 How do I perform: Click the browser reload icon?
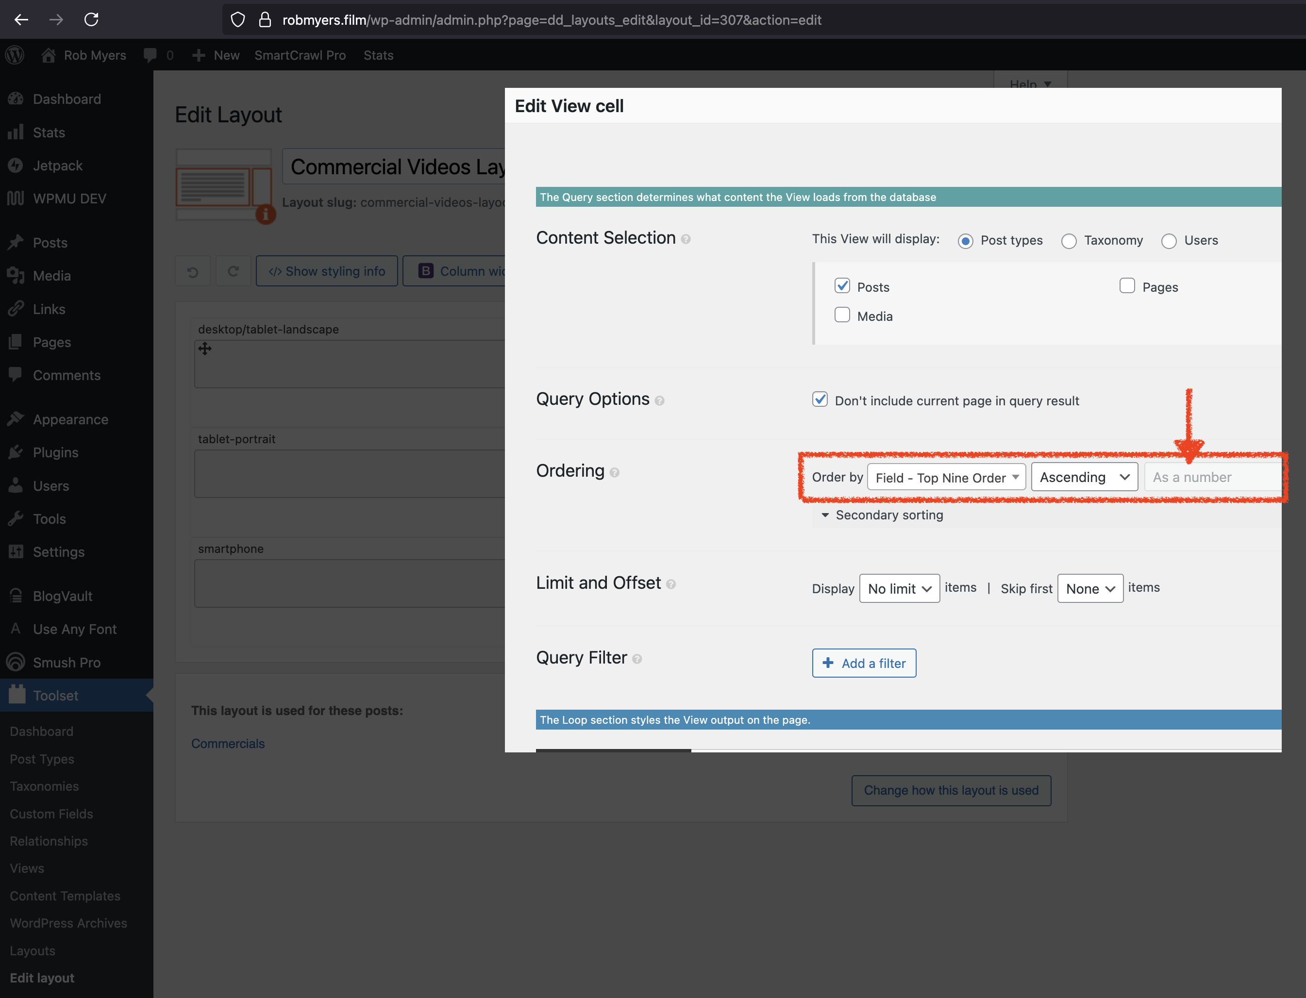pyautogui.click(x=91, y=19)
